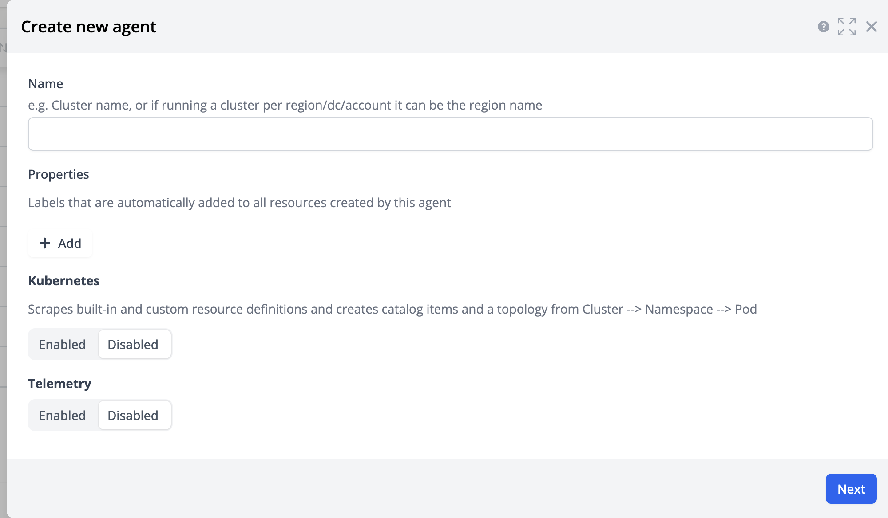Click the Properties section label
This screenshot has width=888, height=518.
(x=59, y=174)
